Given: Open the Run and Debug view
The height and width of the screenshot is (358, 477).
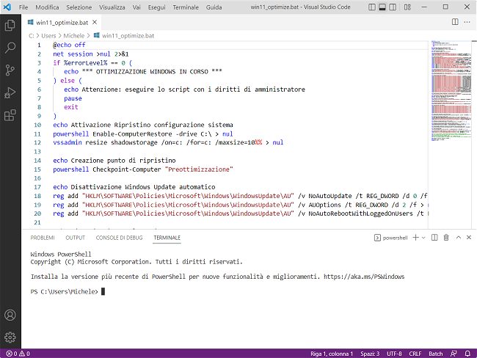Looking at the screenshot, I should [x=10, y=93].
